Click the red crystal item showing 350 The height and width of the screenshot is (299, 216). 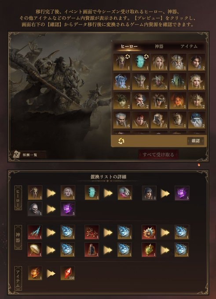[68, 273]
